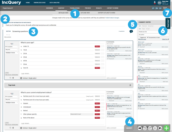This screenshot has width=172, height=132.
Task: Click 'Mark all as read' link
Action: click(142, 39)
